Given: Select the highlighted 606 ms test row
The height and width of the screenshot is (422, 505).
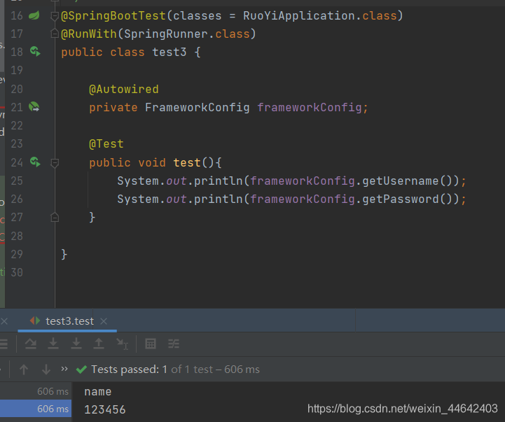Looking at the screenshot, I should [x=36, y=409].
